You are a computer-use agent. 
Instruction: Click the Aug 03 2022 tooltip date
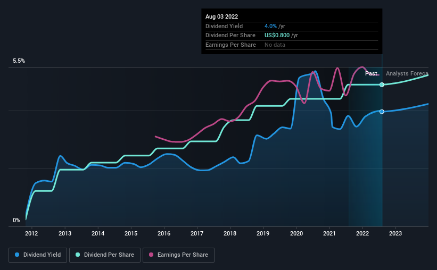tap(221, 16)
